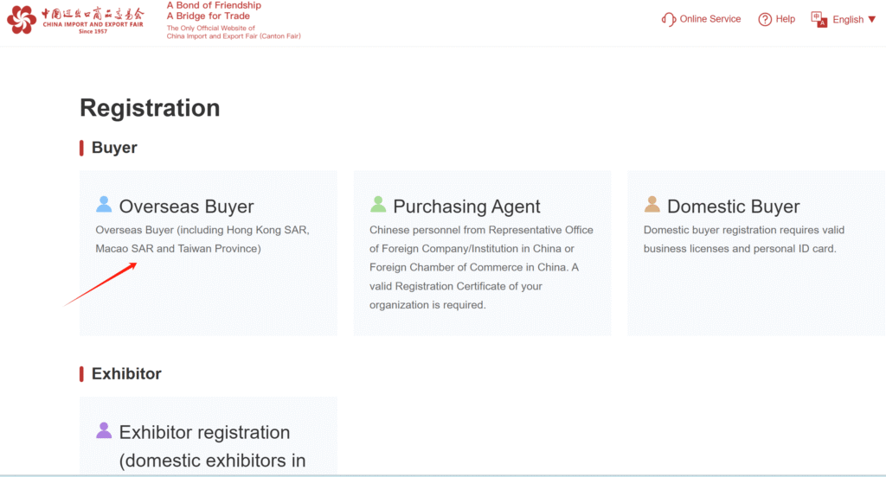
Task: Click the red arrow beside English
Action: pyautogui.click(x=872, y=20)
